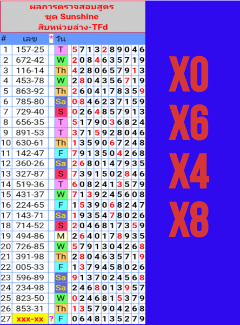
Task: Click the number 005-33 in row 22
Action: tap(30, 267)
